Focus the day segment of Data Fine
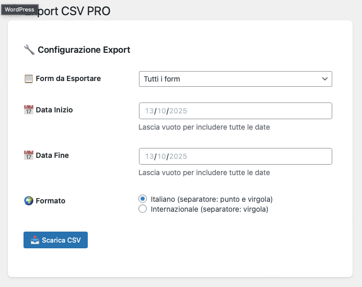The image size is (362, 287). (149, 156)
